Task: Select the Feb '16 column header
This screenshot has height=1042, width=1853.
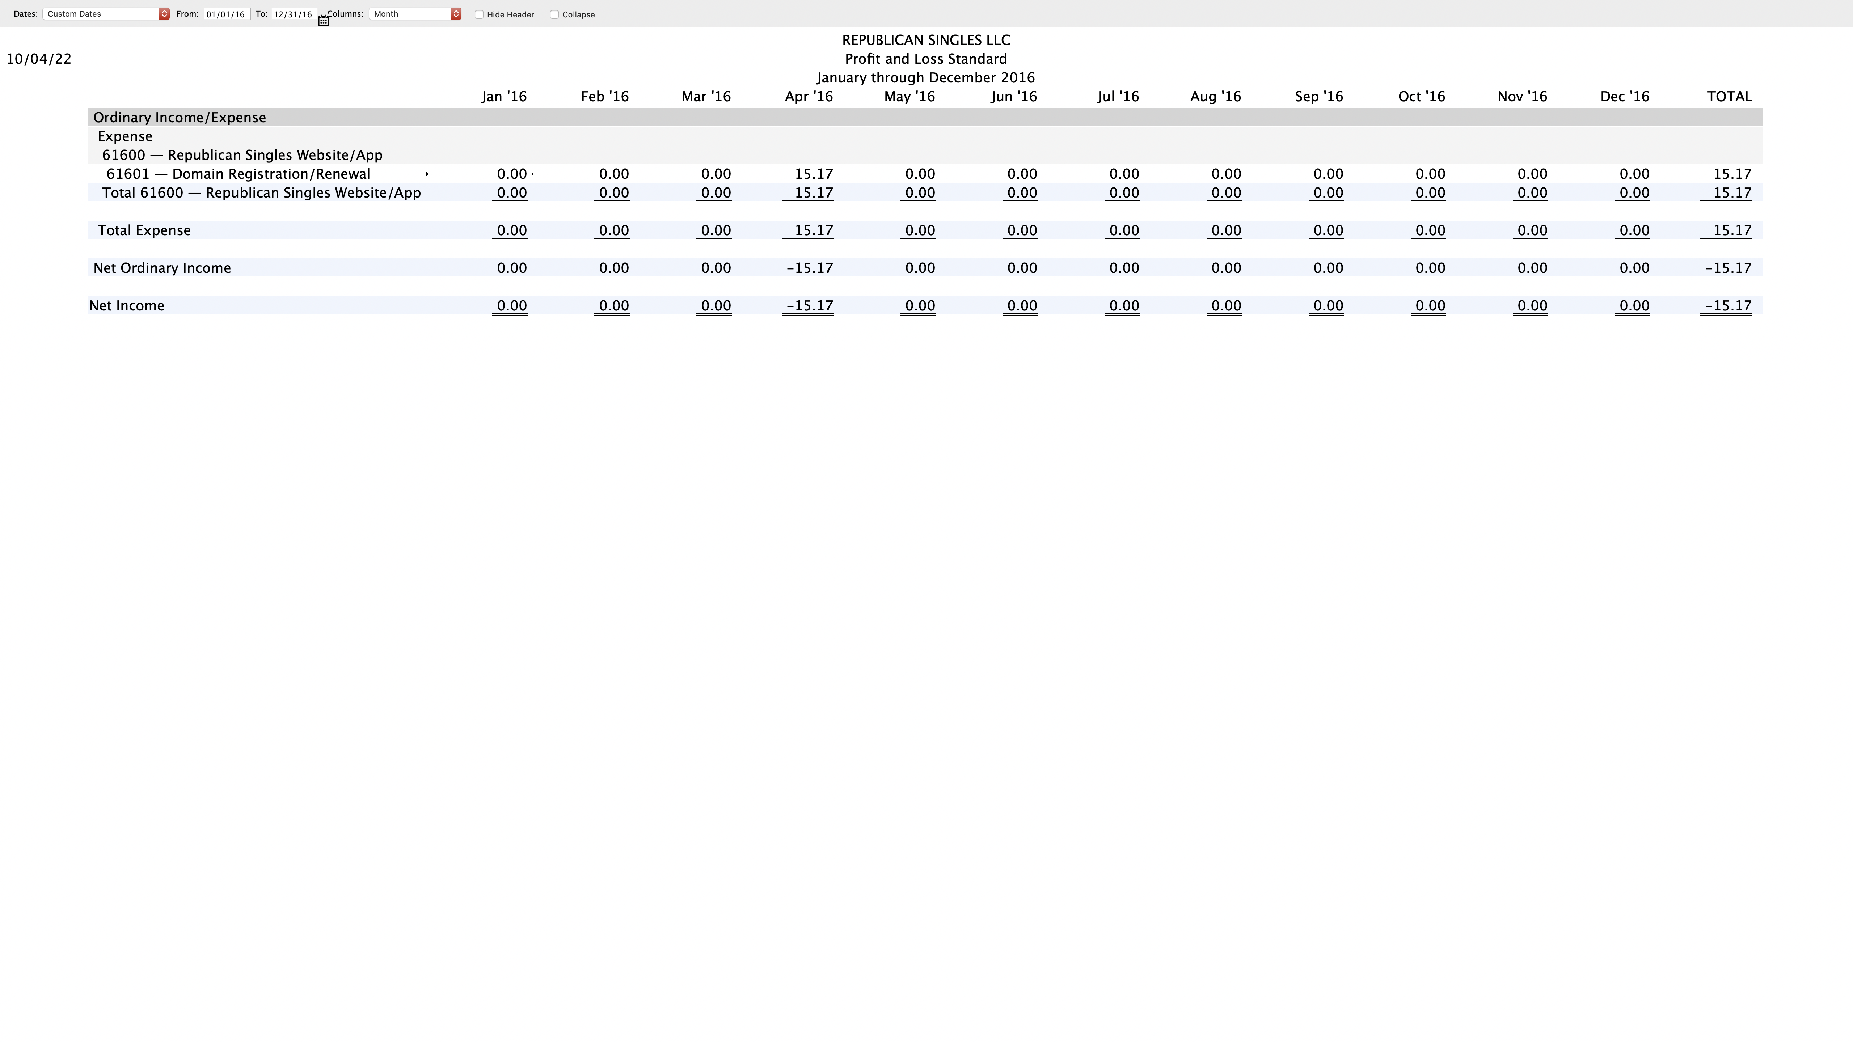Action: [605, 96]
